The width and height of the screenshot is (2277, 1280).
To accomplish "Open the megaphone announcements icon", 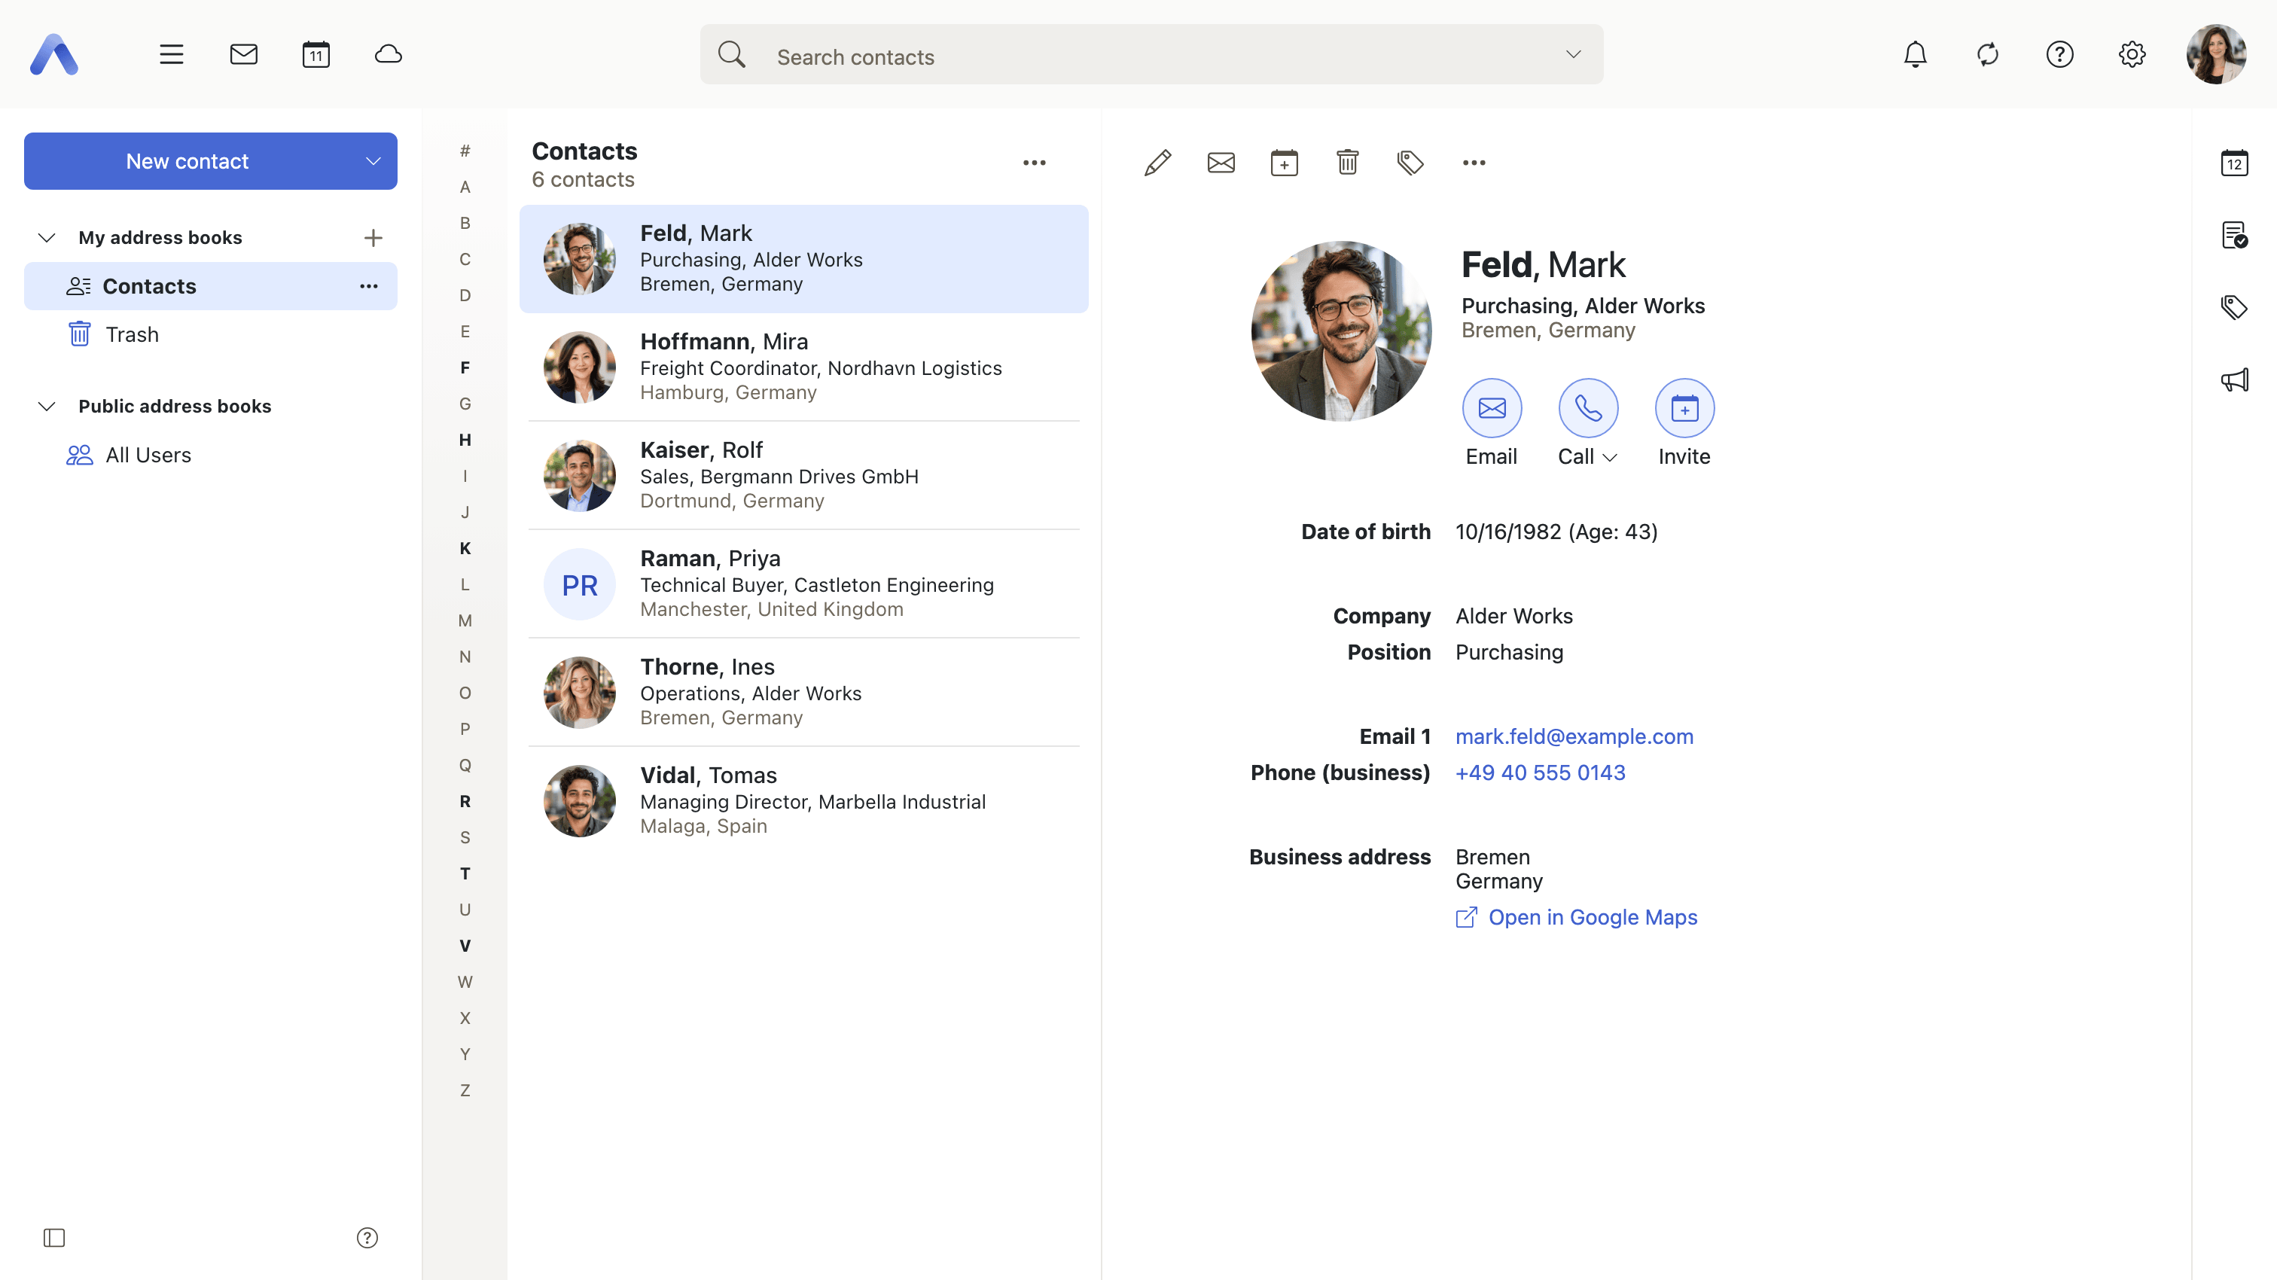I will (x=2233, y=380).
